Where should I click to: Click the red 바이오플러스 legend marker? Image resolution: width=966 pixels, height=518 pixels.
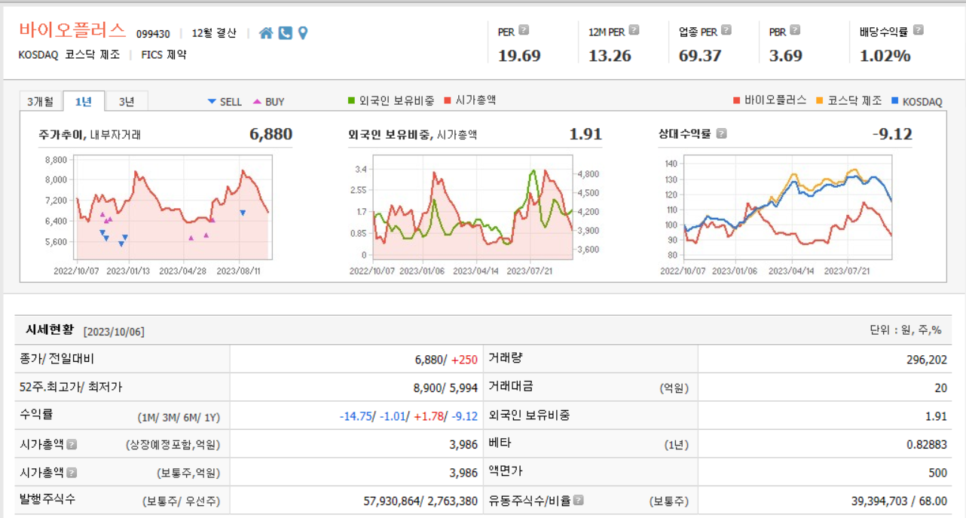pos(737,101)
